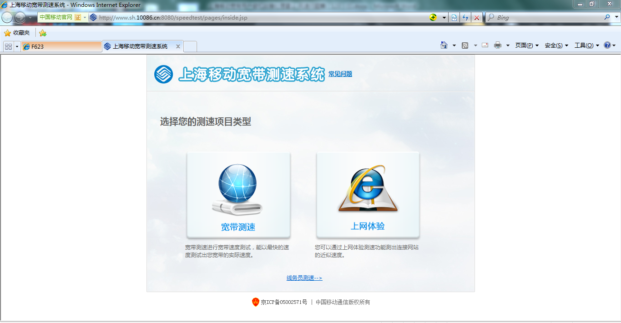Click the green plus add-on icon

(x=433, y=17)
